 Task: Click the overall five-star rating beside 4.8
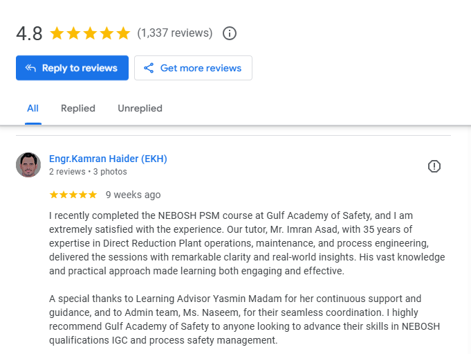(90, 33)
